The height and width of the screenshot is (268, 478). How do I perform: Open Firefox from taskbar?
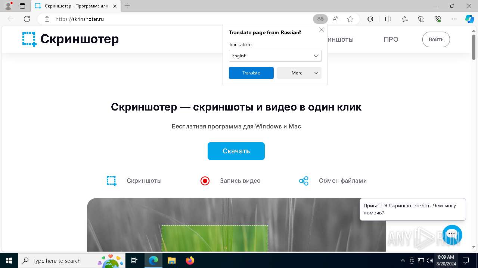coord(190,261)
